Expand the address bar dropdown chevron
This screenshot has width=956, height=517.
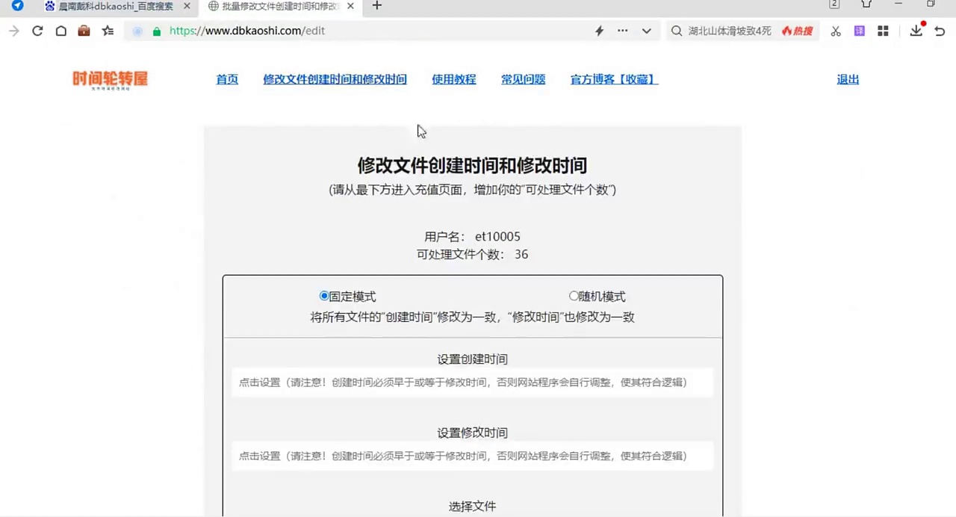646,31
